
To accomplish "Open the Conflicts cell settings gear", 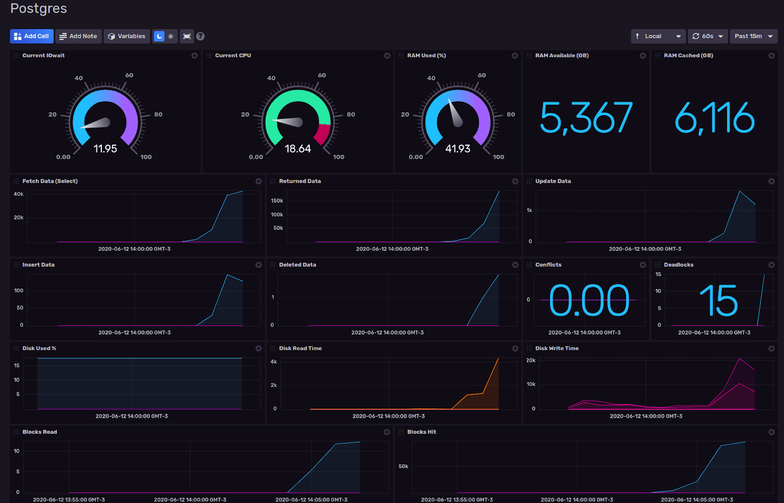I will click(x=642, y=264).
